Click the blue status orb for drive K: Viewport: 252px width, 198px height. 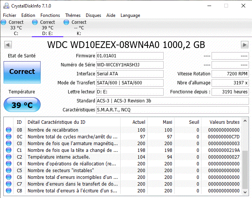66,22
